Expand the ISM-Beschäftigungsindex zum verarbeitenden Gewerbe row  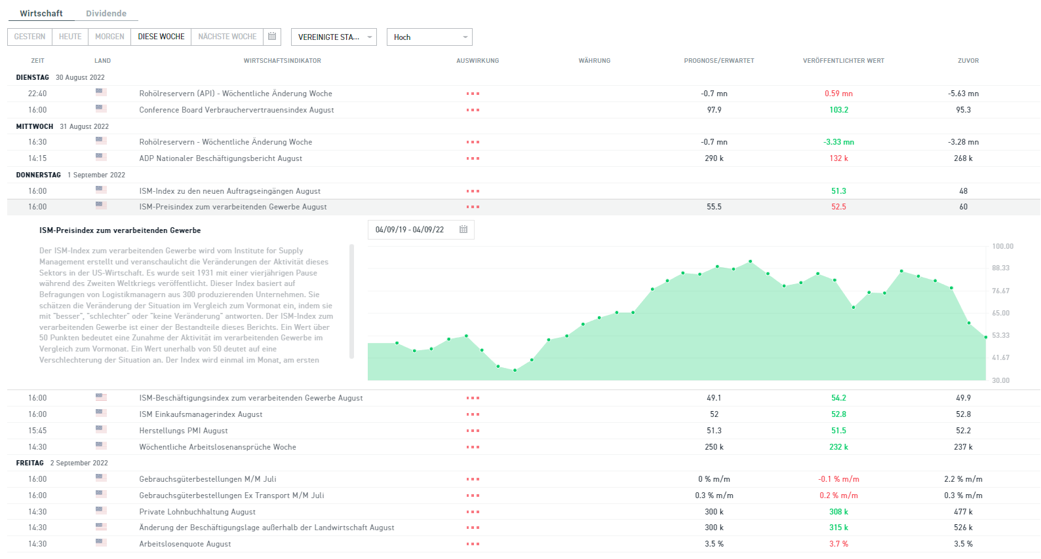pos(524,398)
